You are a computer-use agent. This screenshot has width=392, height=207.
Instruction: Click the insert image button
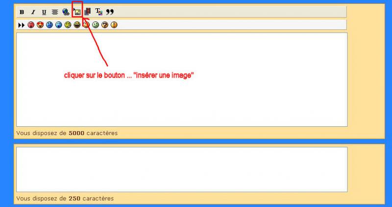77,11
